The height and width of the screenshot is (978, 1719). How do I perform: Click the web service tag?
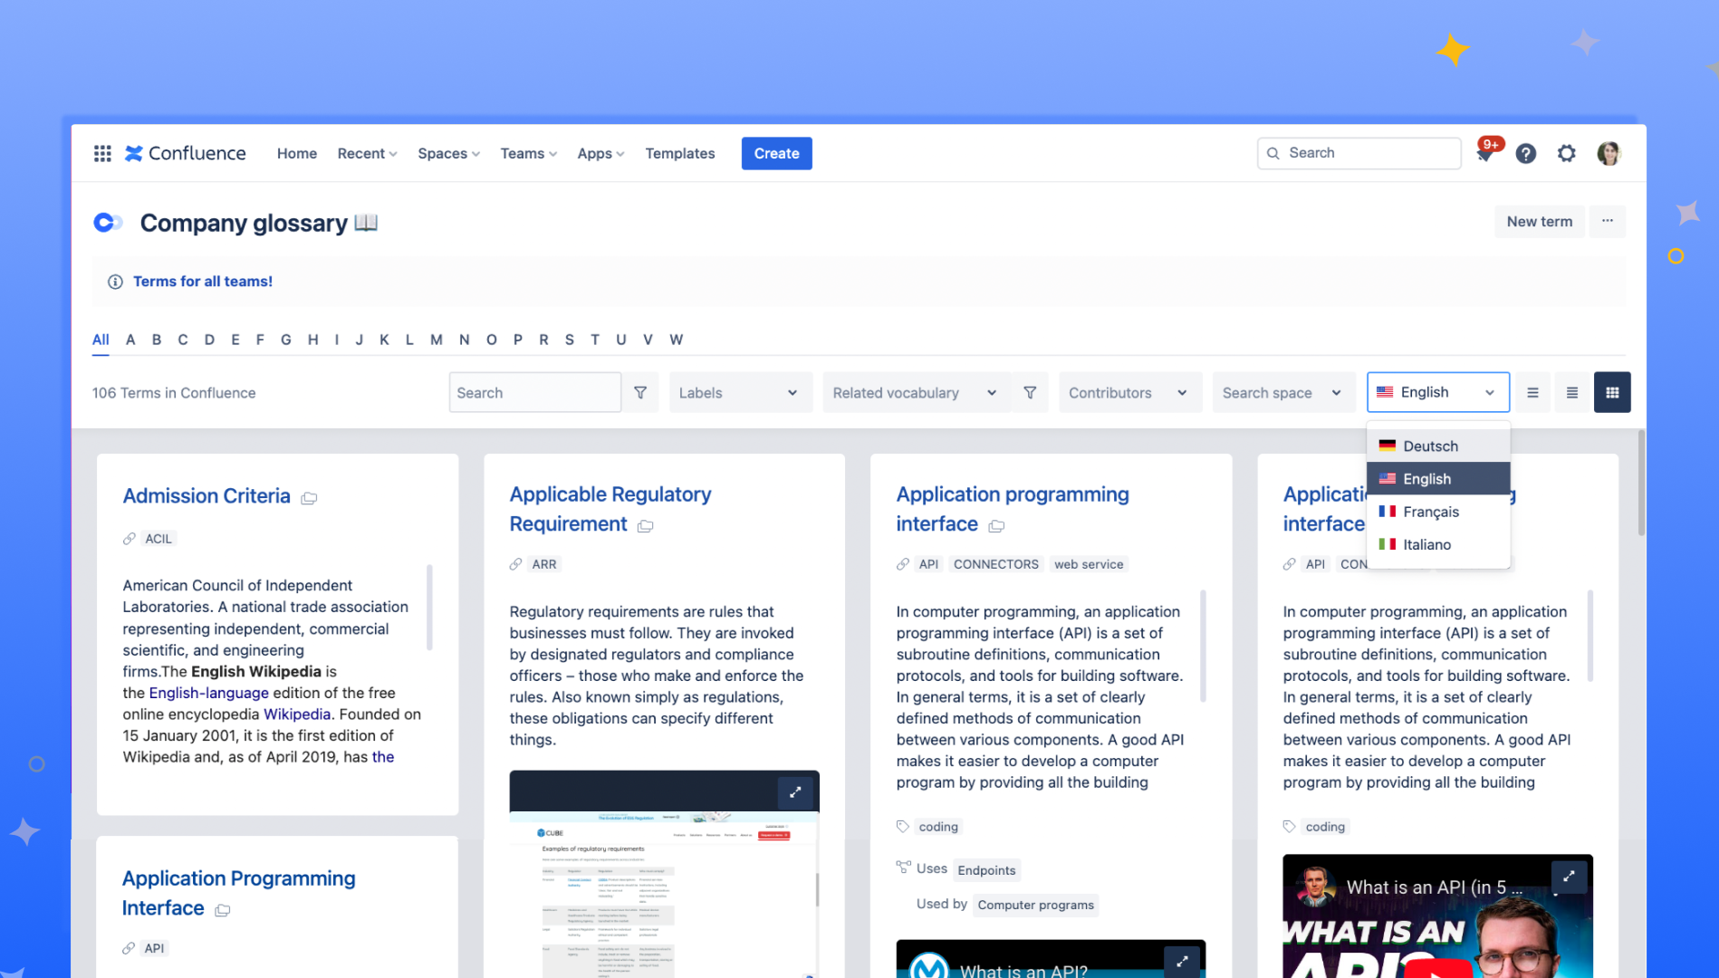(x=1089, y=564)
